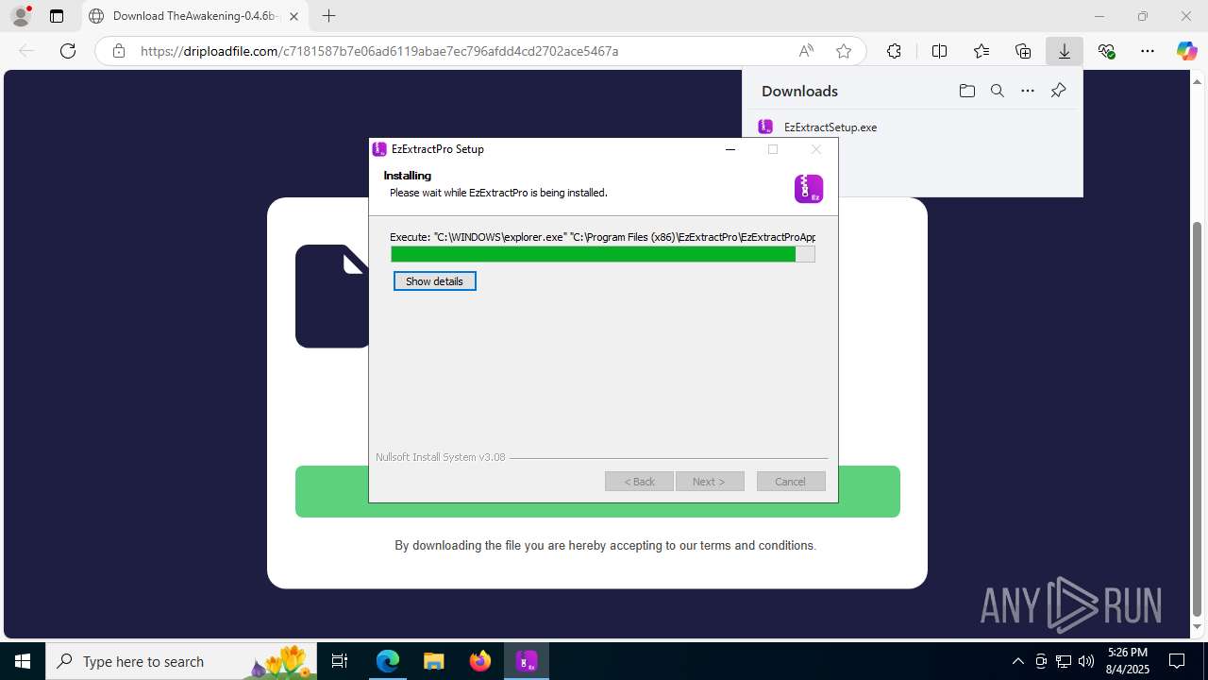Toggle the Split screen icon
This screenshot has width=1208, height=680.
click(x=939, y=51)
